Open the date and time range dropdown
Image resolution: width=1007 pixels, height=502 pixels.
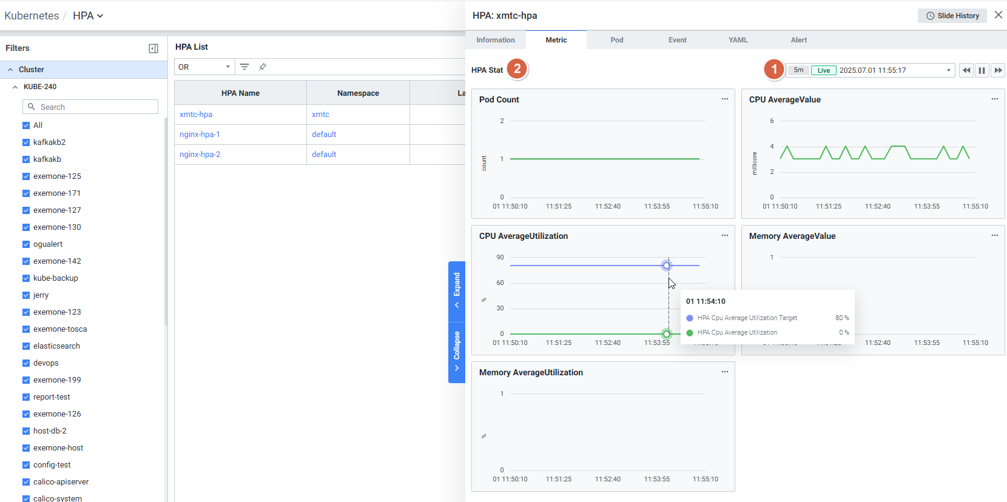click(895, 70)
